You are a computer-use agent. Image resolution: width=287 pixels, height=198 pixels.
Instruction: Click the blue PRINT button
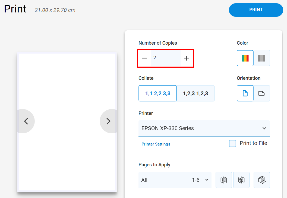tap(256, 10)
